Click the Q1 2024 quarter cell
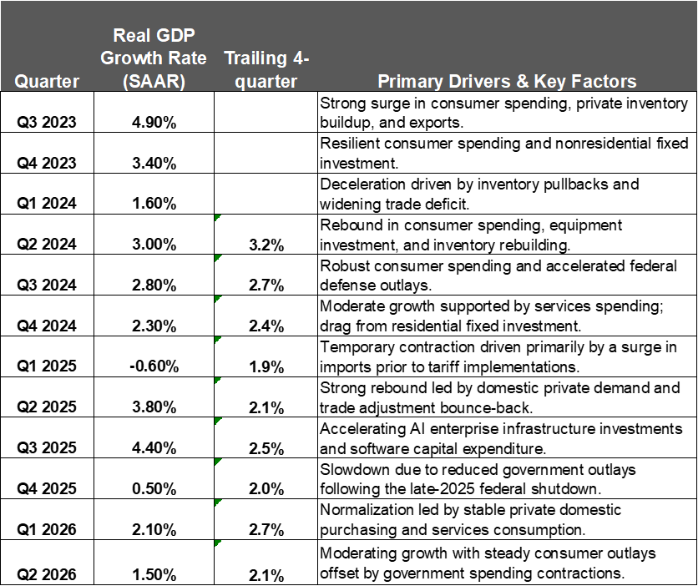 coord(48,194)
